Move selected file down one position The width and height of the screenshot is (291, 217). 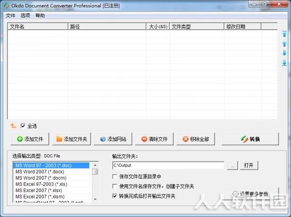(x=284, y=53)
